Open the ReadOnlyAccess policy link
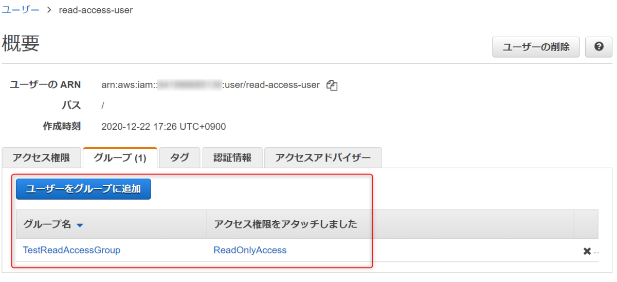The image size is (617, 282). 250,250
